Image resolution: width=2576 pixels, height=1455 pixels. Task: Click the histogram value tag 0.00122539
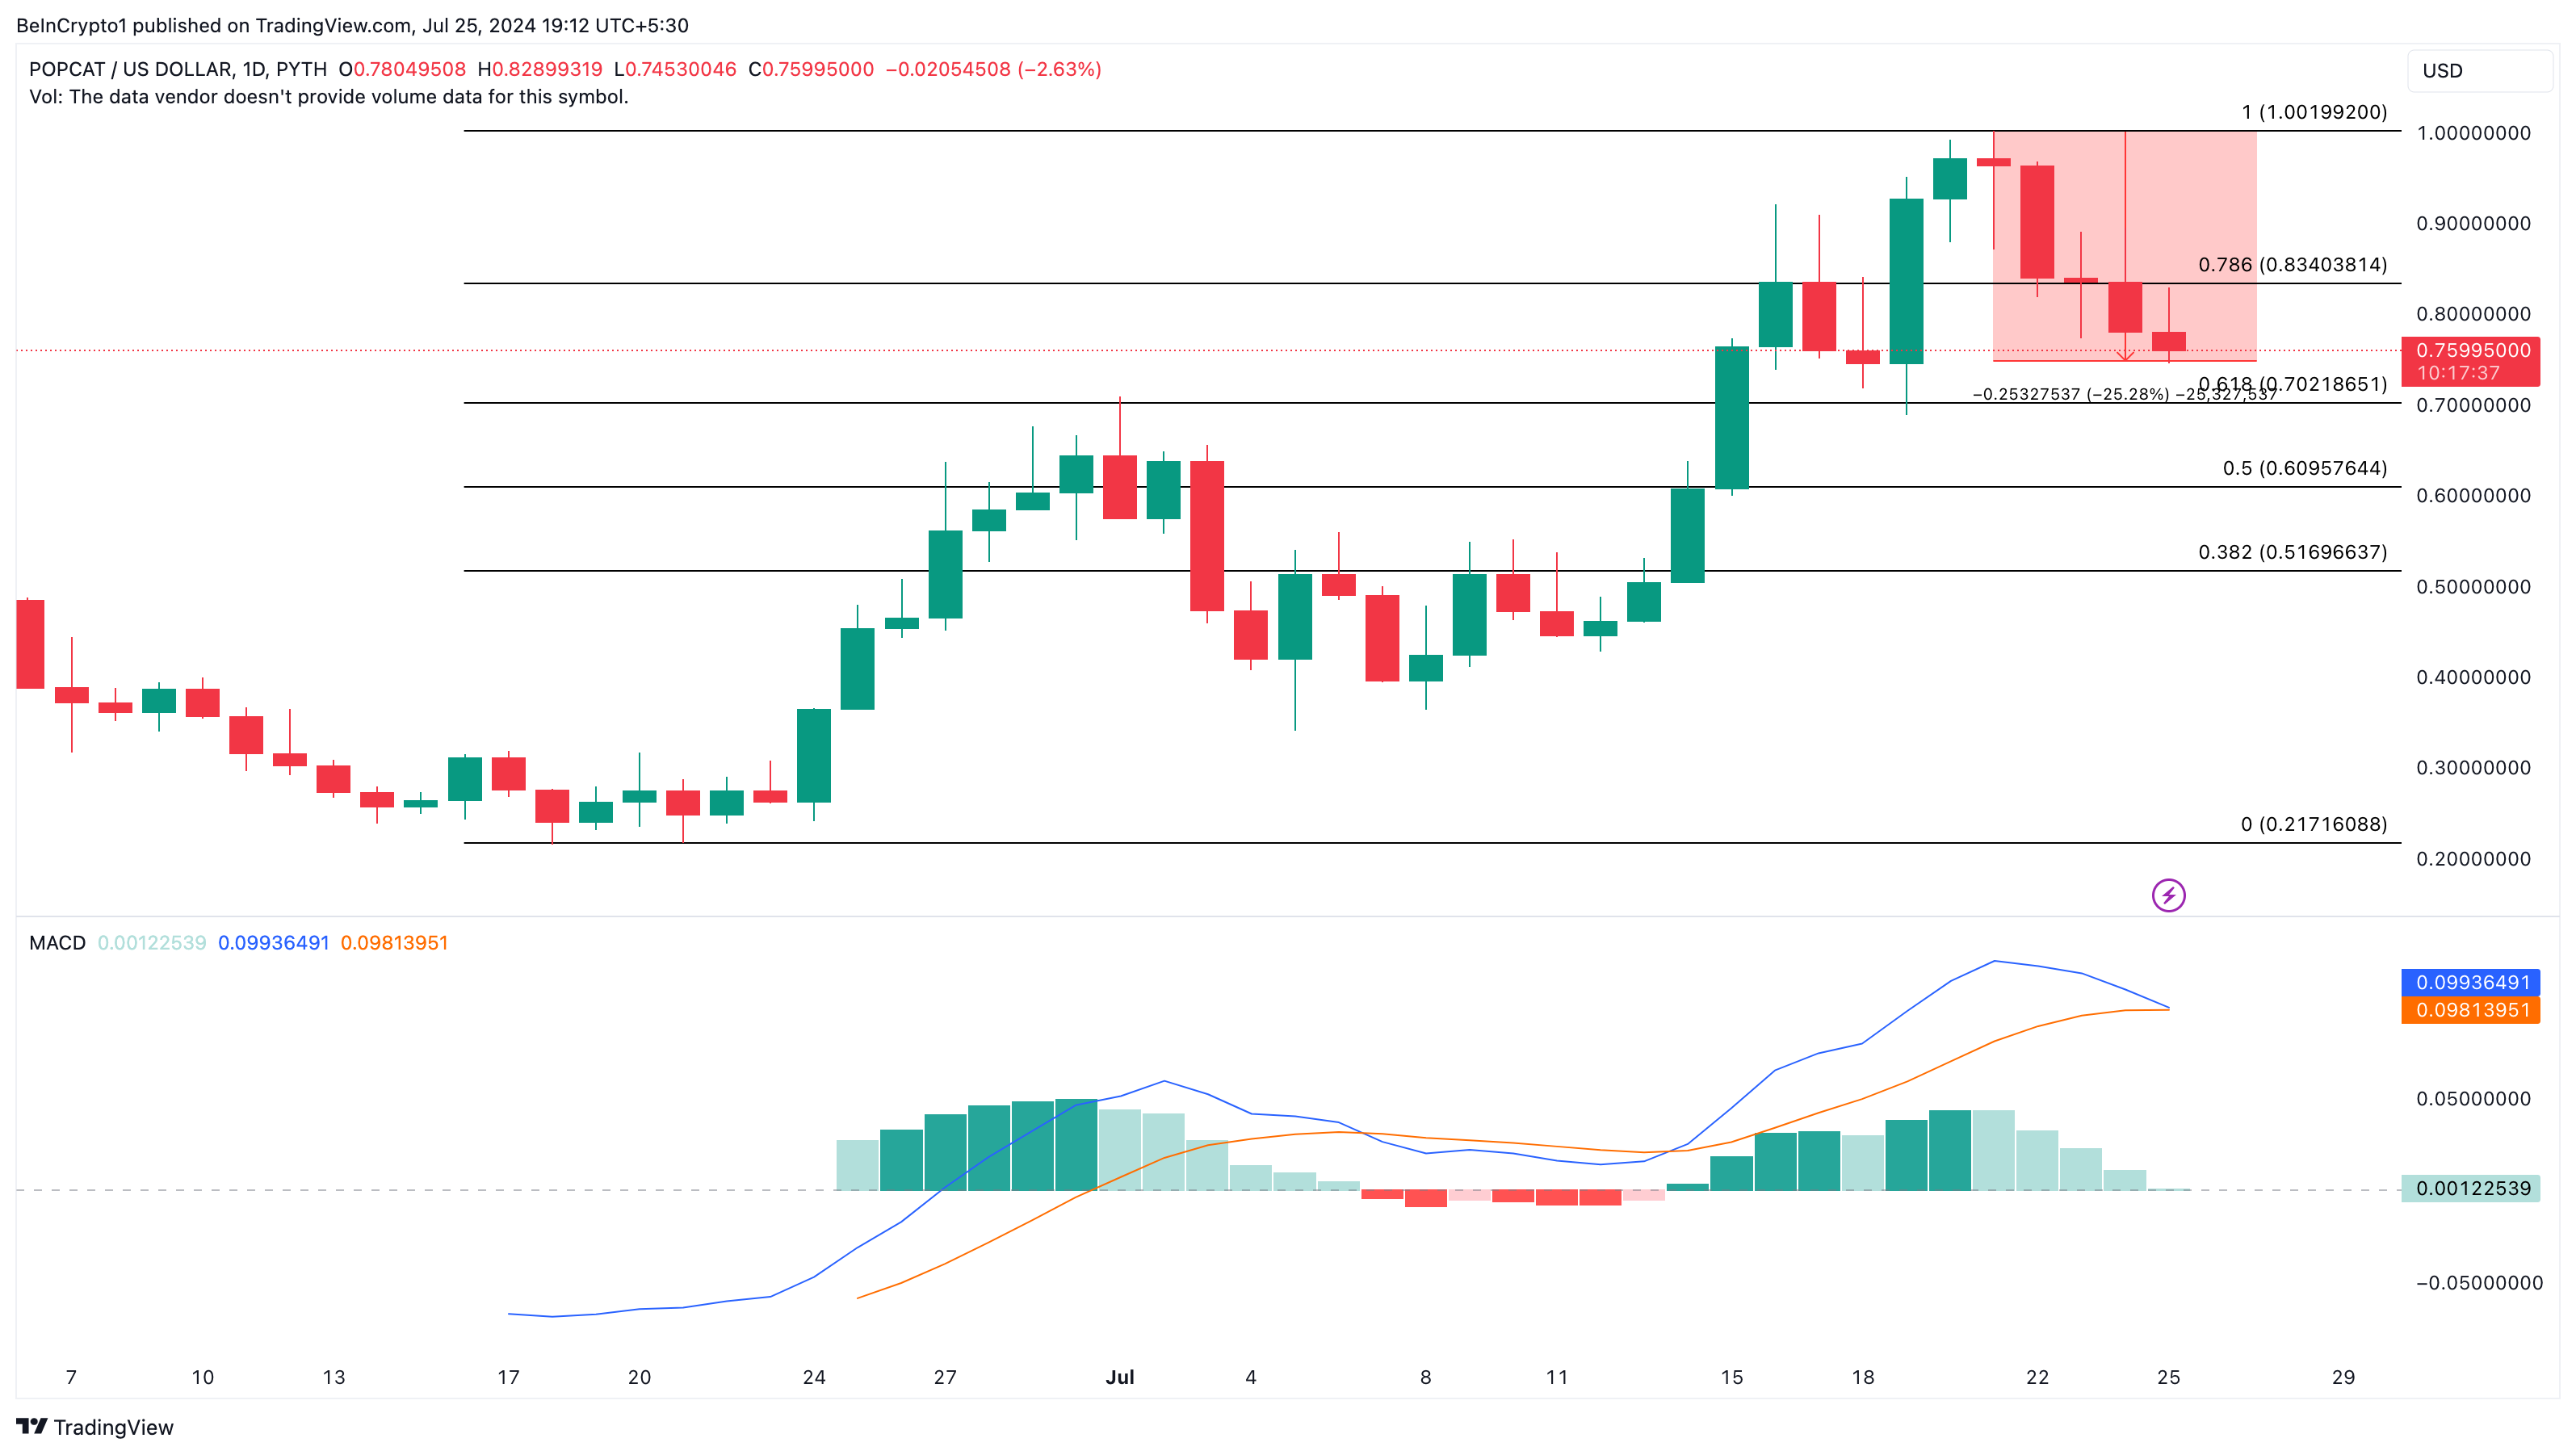click(x=2470, y=1188)
